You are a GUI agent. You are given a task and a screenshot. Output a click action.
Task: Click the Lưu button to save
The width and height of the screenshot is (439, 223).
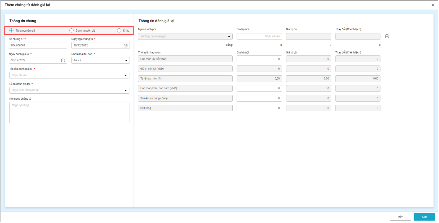tap(424, 217)
